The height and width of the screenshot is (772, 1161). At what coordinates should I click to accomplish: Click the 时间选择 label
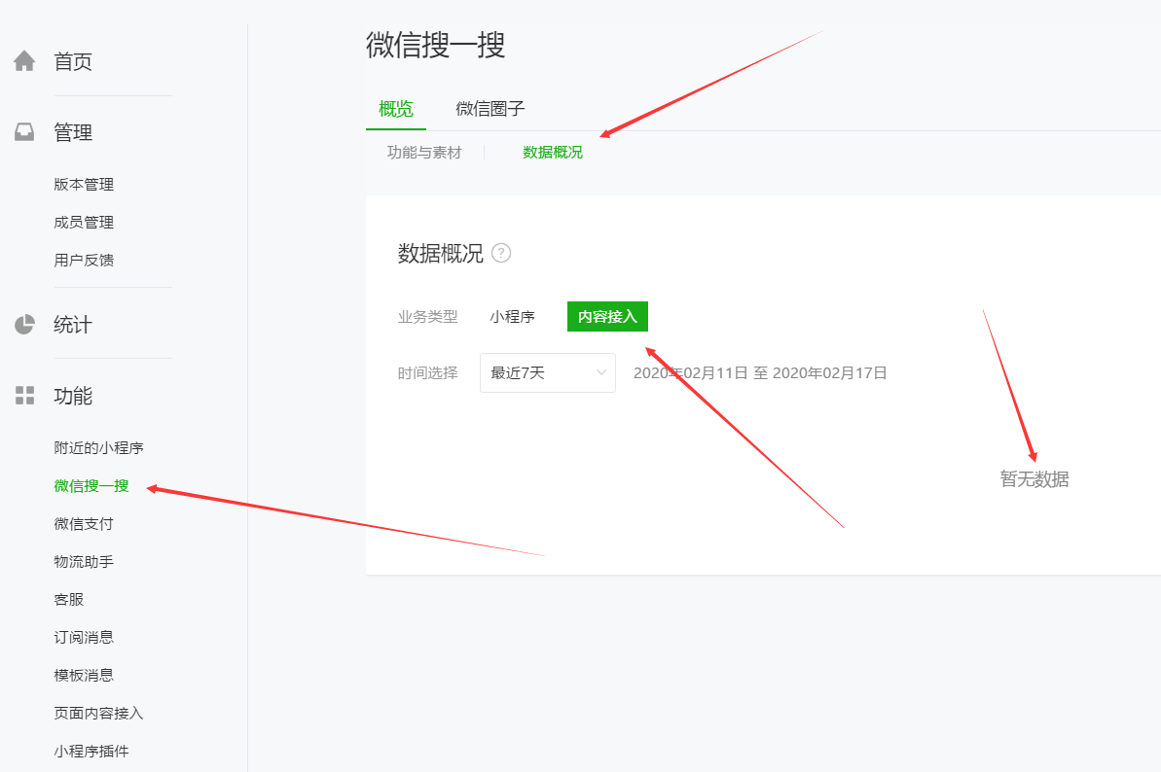pyautogui.click(x=428, y=372)
